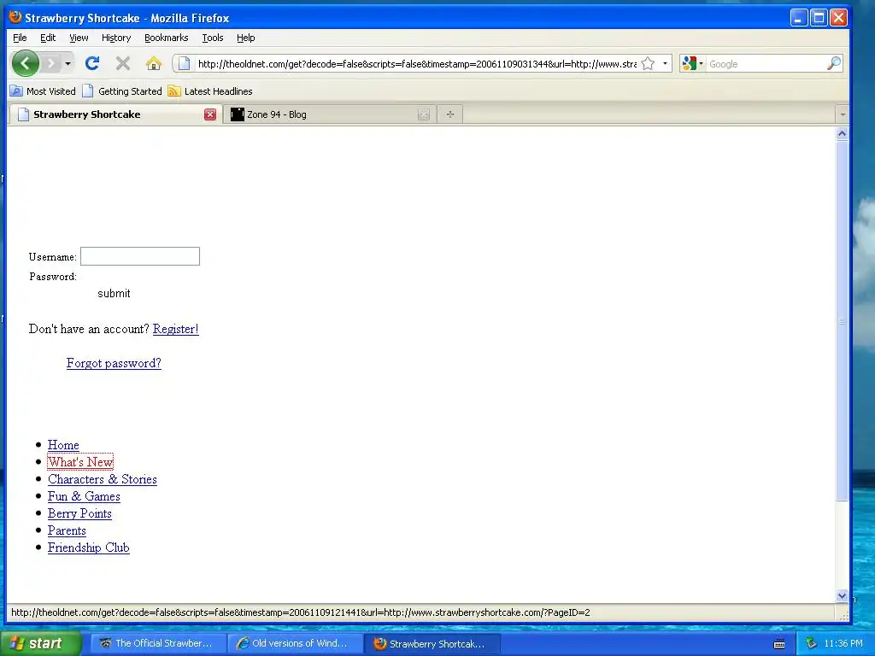Click the vertical scrollbar thumb

point(842,321)
